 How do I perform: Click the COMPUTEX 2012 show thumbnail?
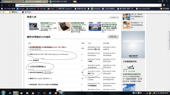click(x=95, y=26)
